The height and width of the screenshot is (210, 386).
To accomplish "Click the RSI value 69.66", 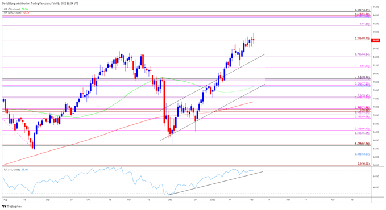I will pos(24,170).
